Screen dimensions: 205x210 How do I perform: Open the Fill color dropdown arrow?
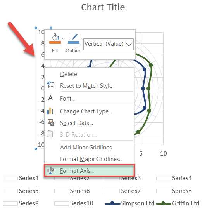coord(62,38)
